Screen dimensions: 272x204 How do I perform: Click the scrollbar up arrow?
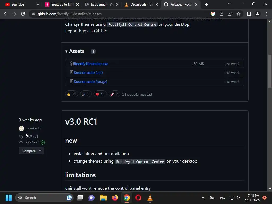pyautogui.click(x=270, y=21)
